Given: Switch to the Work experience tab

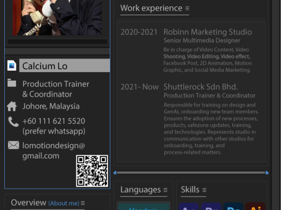Looking at the screenshot, I should [x=151, y=8].
